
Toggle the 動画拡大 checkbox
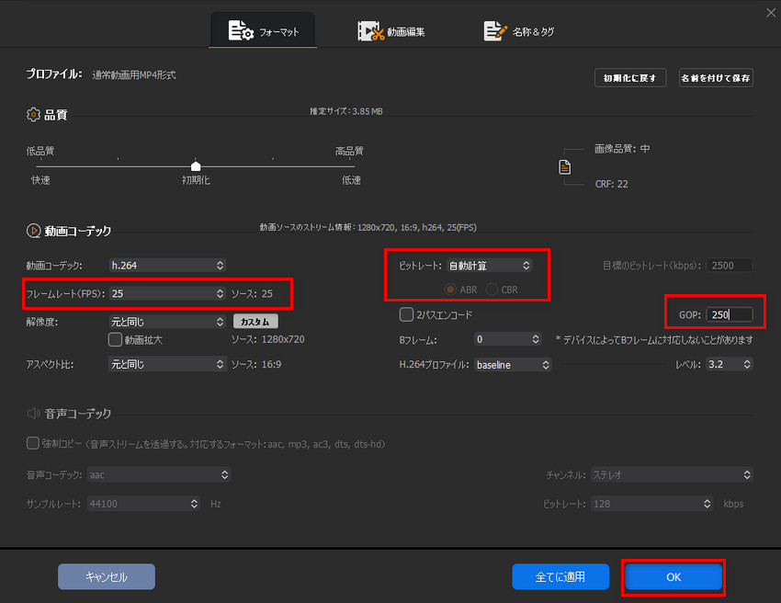[x=115, y=339]
